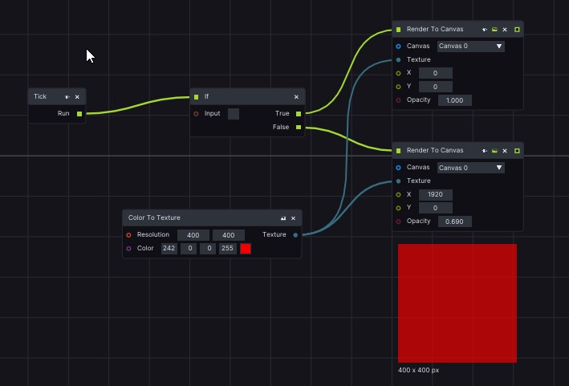Select the X field containing 1920

coord(436,195)
